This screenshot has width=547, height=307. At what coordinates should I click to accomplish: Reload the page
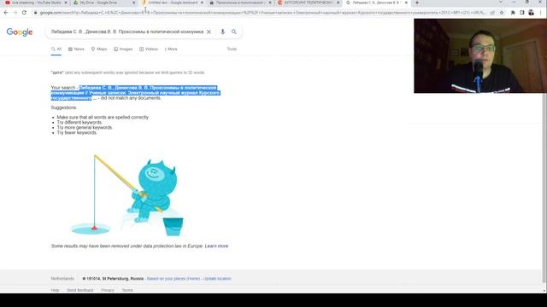24,13
